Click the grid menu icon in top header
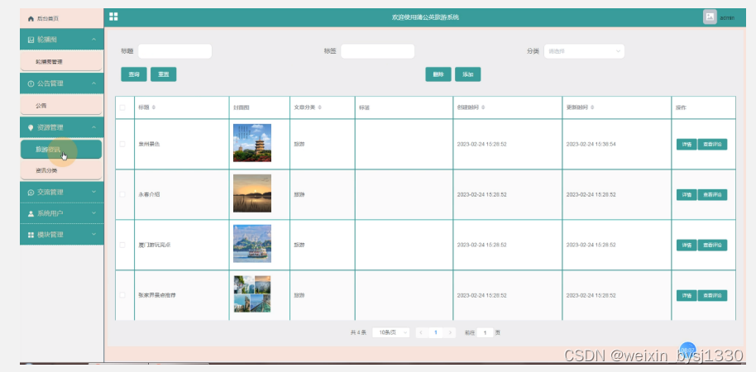 click(113, 17)
